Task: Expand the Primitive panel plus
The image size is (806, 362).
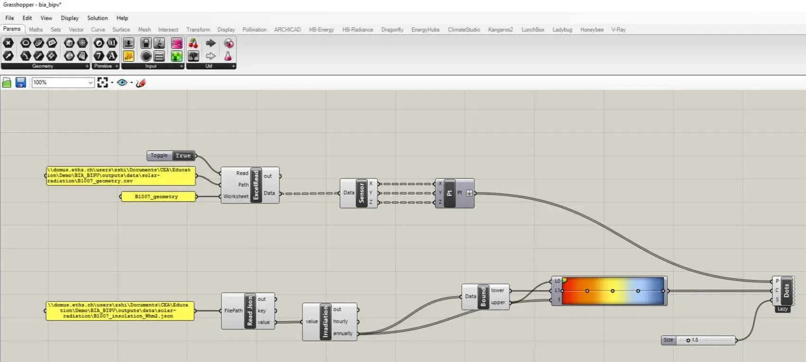Action: (x=117, y=66)
